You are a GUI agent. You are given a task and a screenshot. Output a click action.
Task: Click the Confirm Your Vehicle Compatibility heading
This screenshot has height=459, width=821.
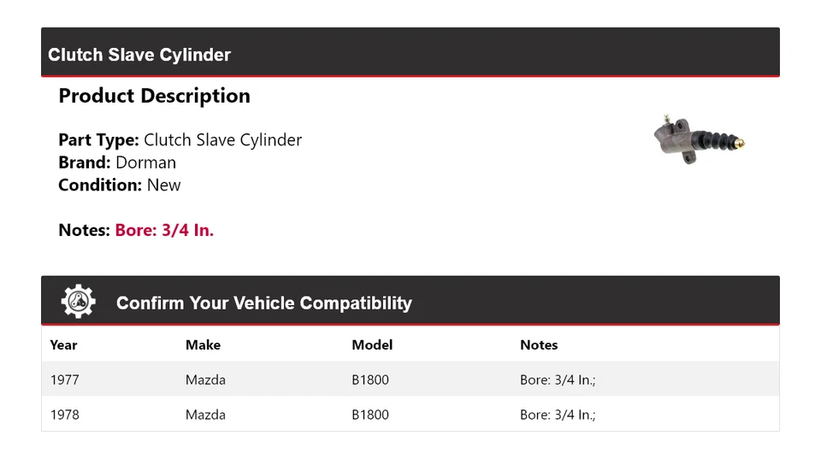click(x=263, y=303)
